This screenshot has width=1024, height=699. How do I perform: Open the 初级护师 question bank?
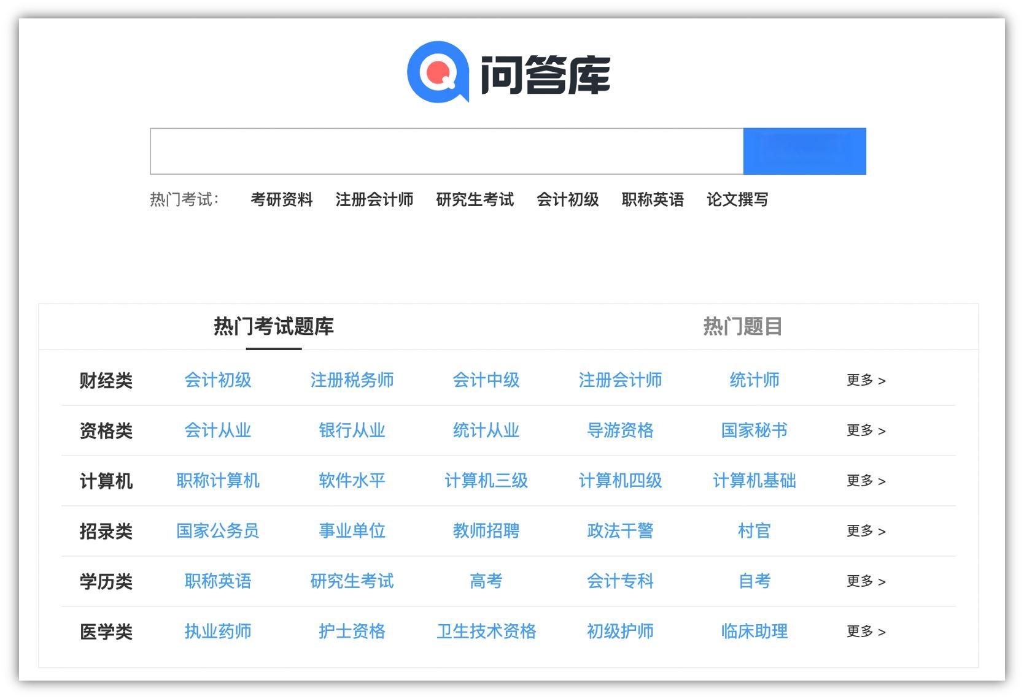pyautogui.click(x=620, y=632)
